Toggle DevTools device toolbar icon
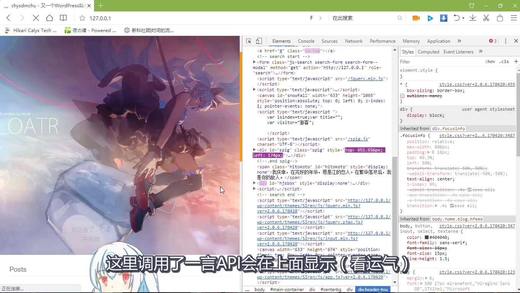The image size is (520, 293). point(259,41)
